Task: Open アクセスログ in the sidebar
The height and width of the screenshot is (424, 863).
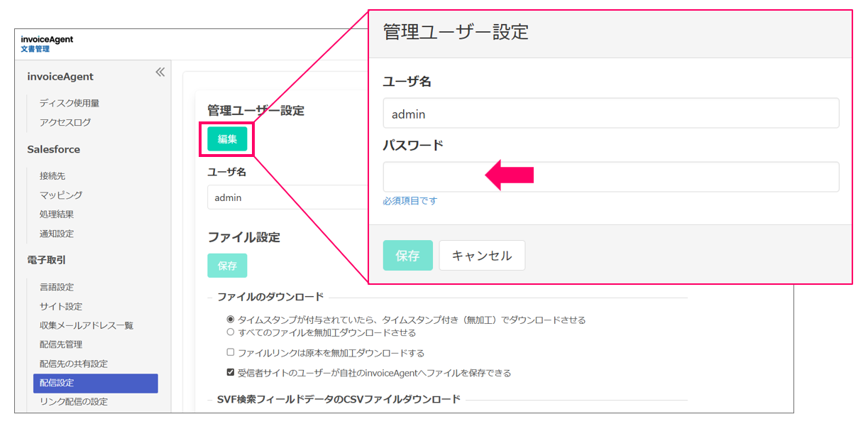Action: click(65, 122)
